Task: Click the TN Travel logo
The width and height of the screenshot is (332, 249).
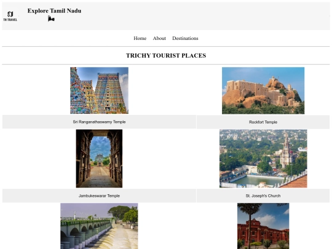Action: (x=10, y=16)
